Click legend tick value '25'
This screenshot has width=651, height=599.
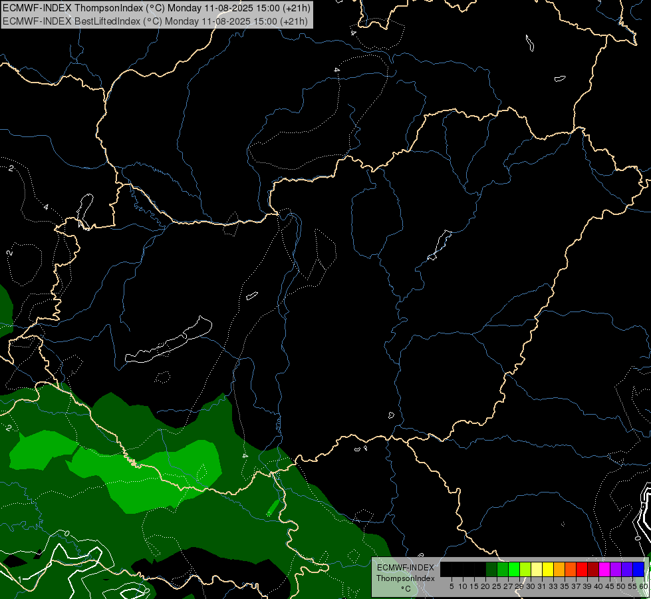coord(497,586)
